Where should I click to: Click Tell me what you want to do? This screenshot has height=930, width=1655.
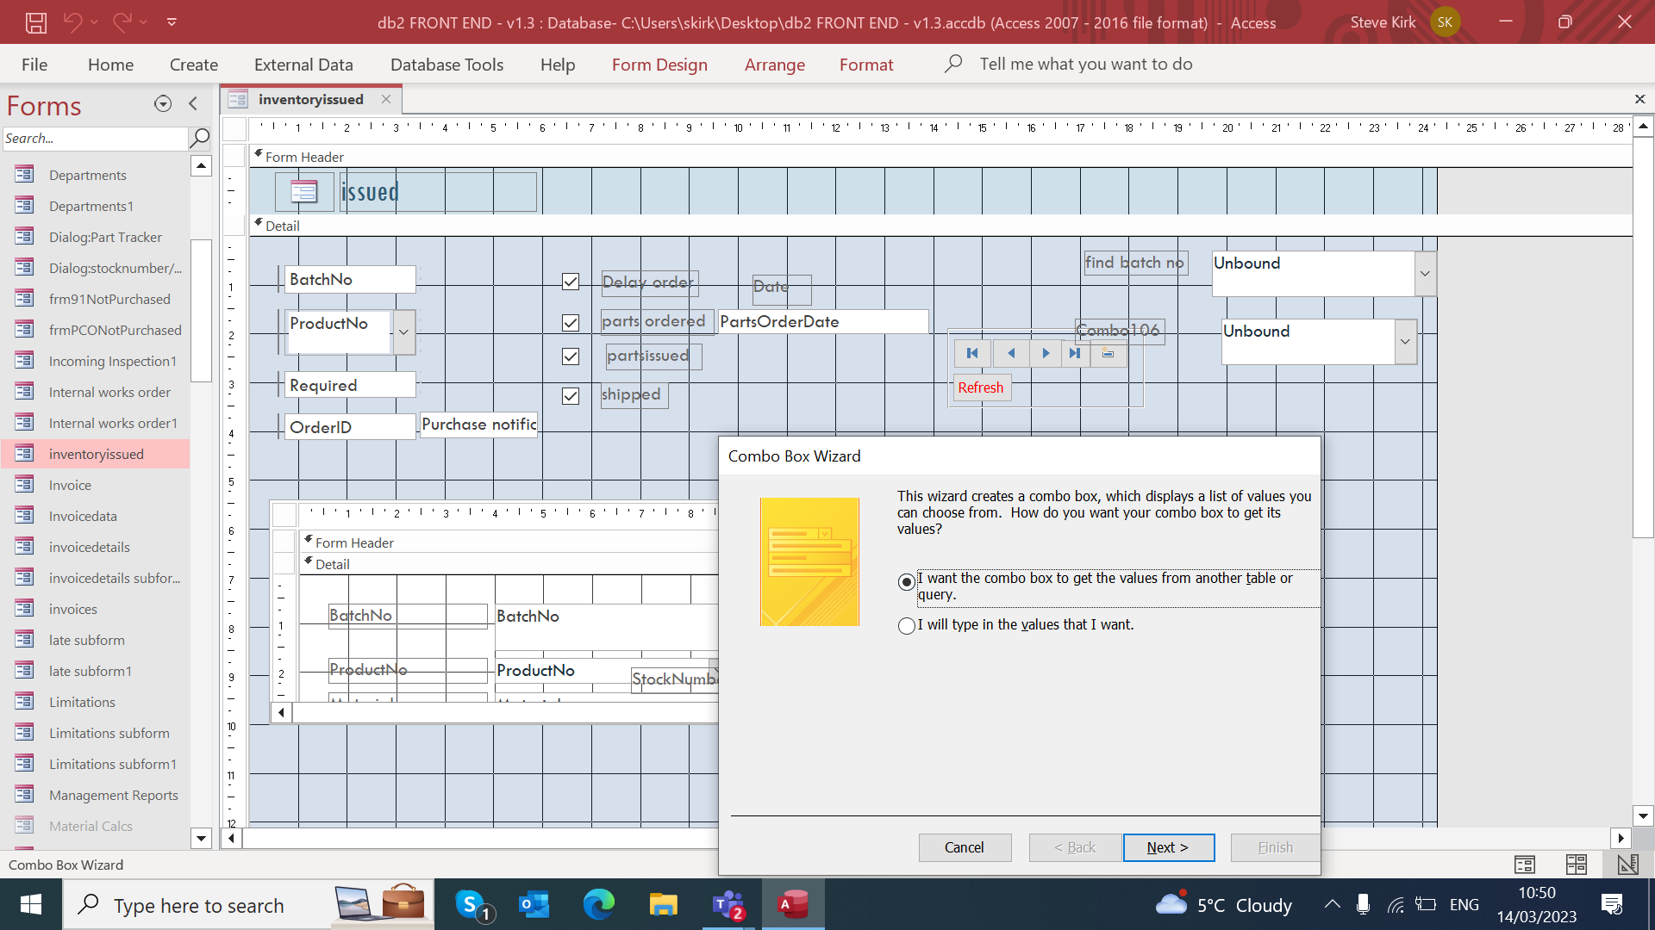[x=1085, y=65]
